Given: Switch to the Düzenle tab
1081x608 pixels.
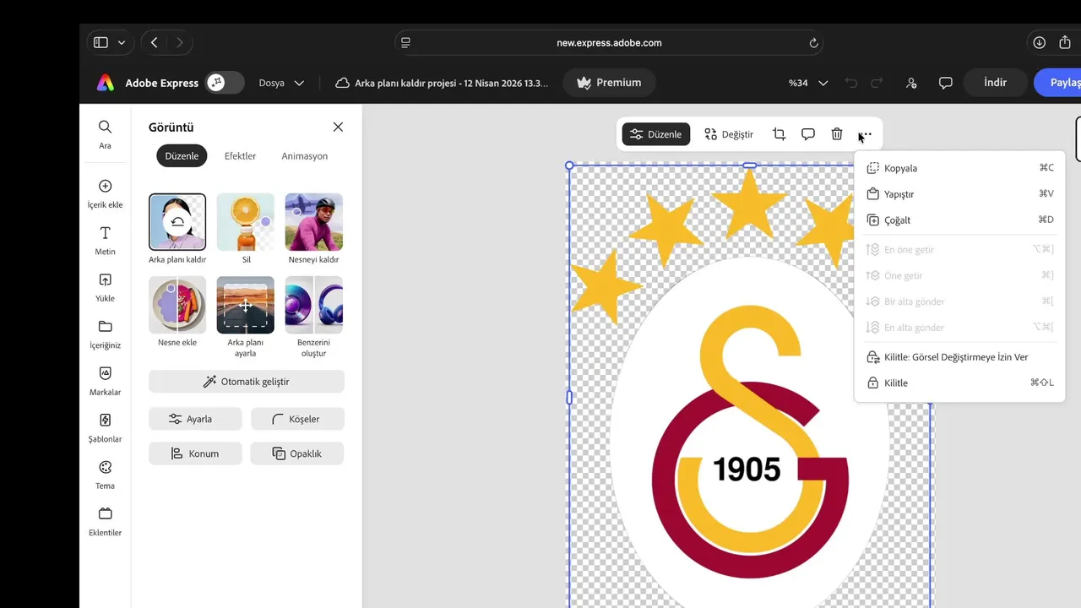Looking at the screenshot, I should pos(182,156).
